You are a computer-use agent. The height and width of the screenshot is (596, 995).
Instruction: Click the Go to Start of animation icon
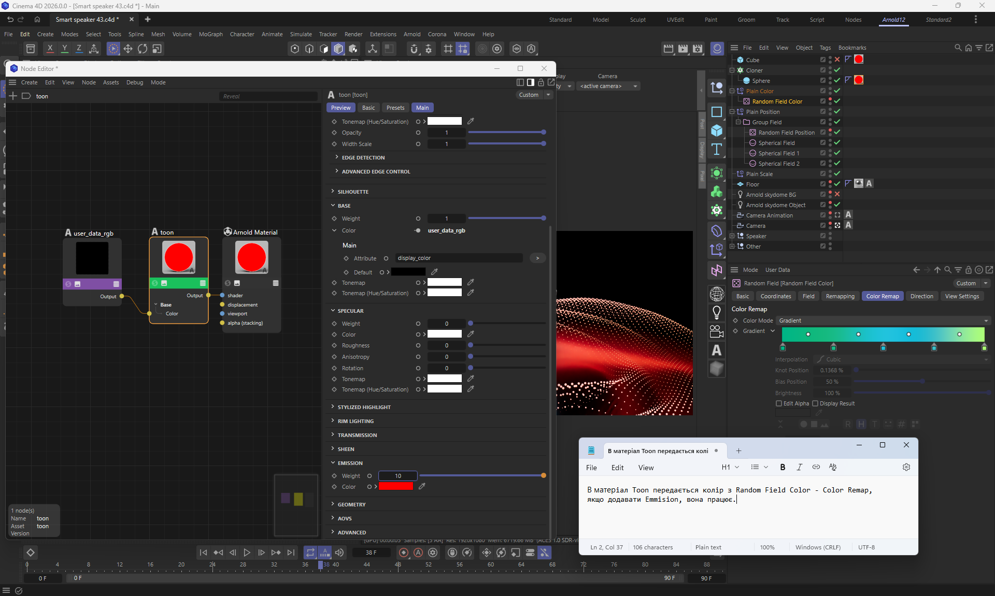(x=203, y=553)
